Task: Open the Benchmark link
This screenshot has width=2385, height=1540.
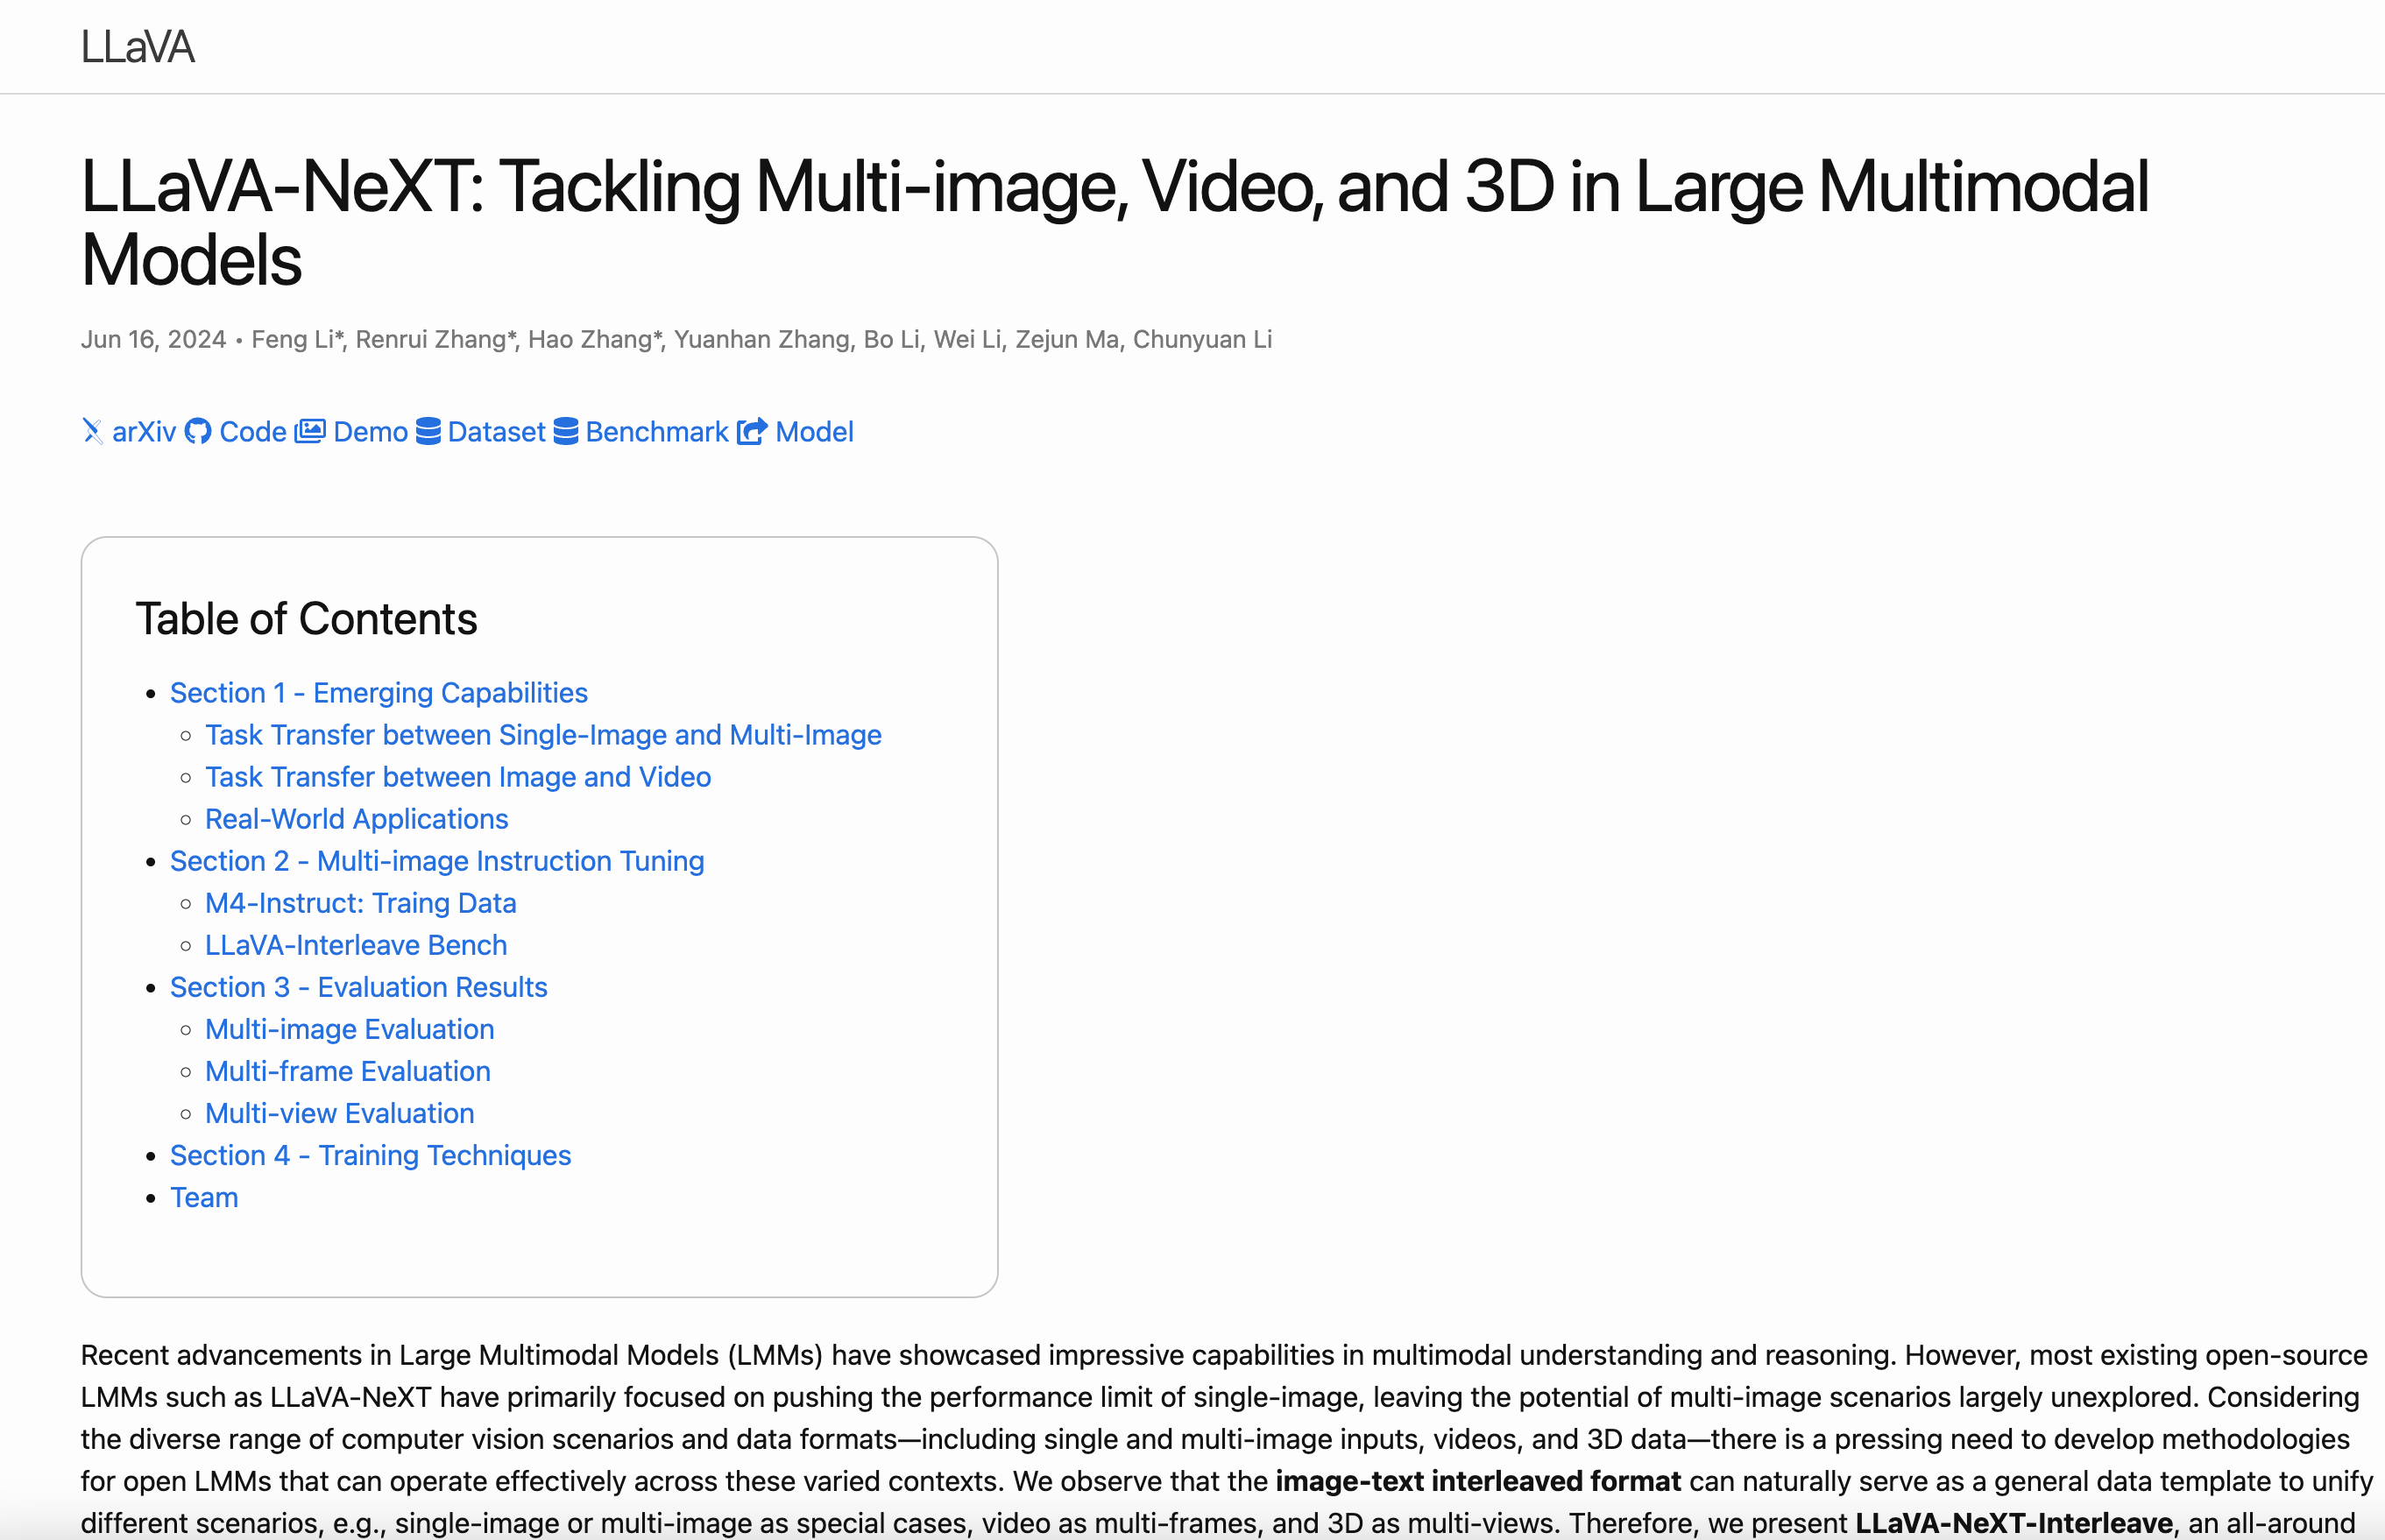Action: coord(657,431)
